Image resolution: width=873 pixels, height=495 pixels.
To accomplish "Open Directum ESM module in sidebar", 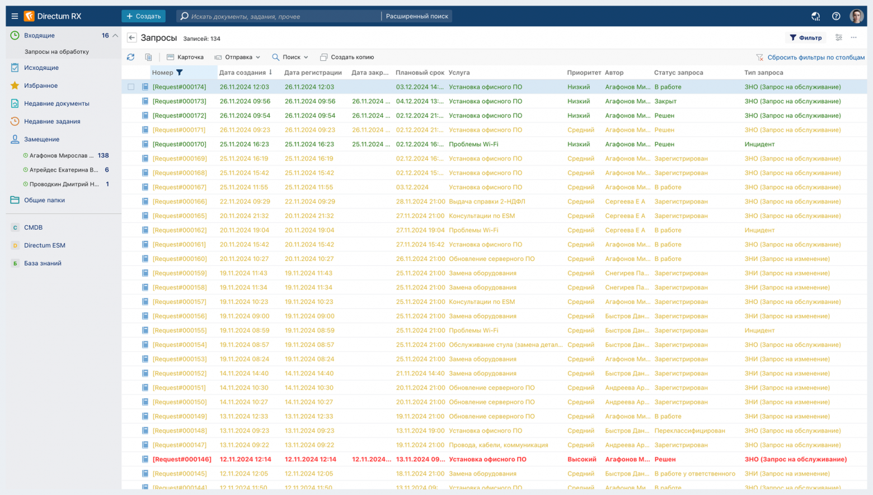I will tap(45, 245).
